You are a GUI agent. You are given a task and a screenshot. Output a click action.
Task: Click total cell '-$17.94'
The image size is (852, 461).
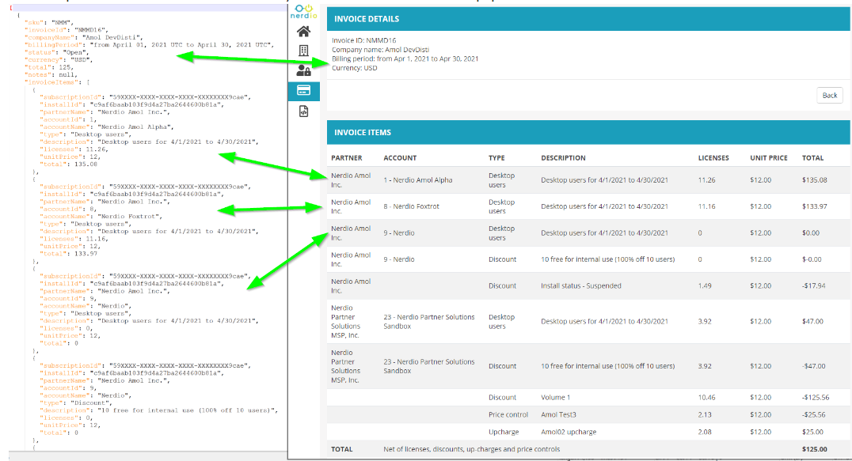pos(814,285)
